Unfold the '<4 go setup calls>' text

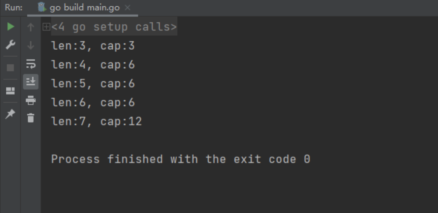114,27
